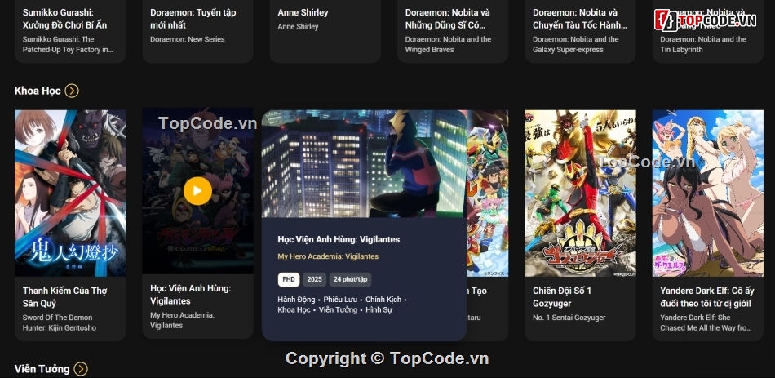Open the Khoa Học section heading
This screenshot has width=775, height=378.
38,91
